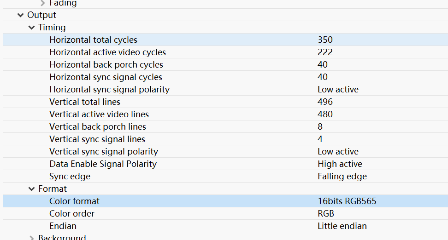Viewport: 448px width, 240px height.
Task: Expand the Fading tree node
Action: 43,3
